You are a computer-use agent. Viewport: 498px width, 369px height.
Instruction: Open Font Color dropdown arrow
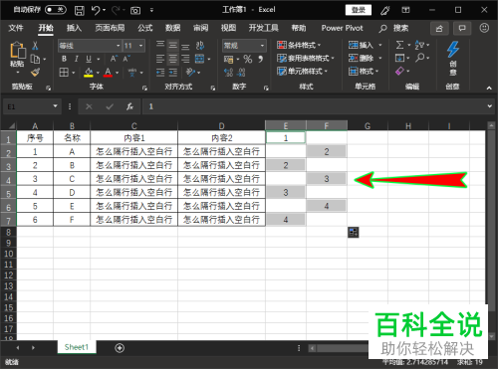(x=117, y=73)
